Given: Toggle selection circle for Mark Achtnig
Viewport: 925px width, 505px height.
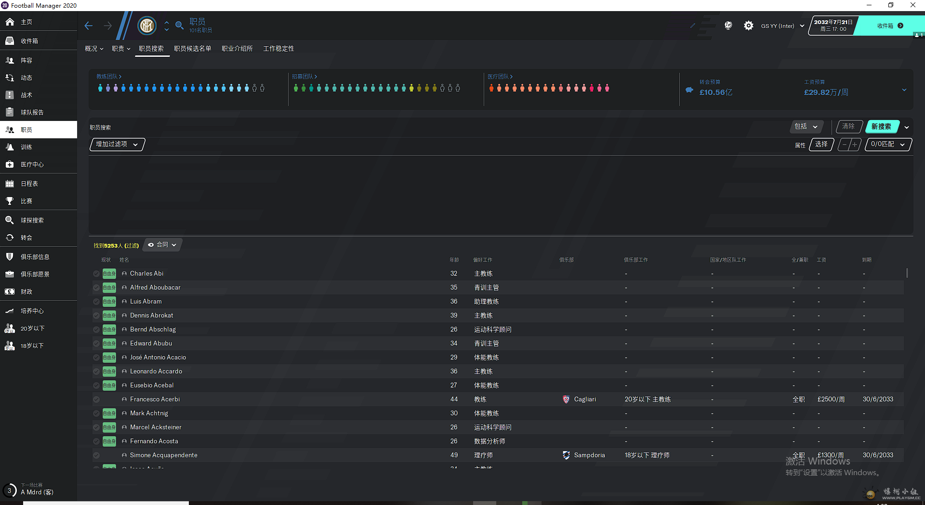Looking at the screenshot, I should pos(96,413).
